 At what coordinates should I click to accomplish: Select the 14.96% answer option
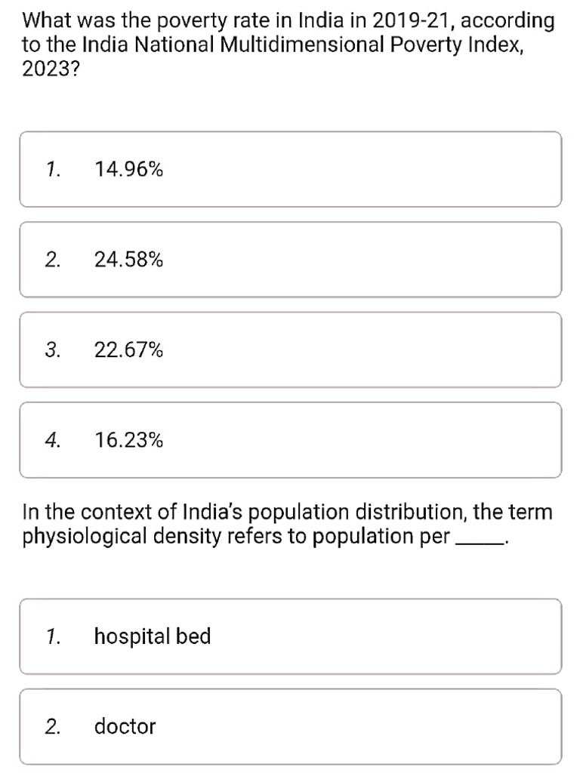click(x=290, y=169)
